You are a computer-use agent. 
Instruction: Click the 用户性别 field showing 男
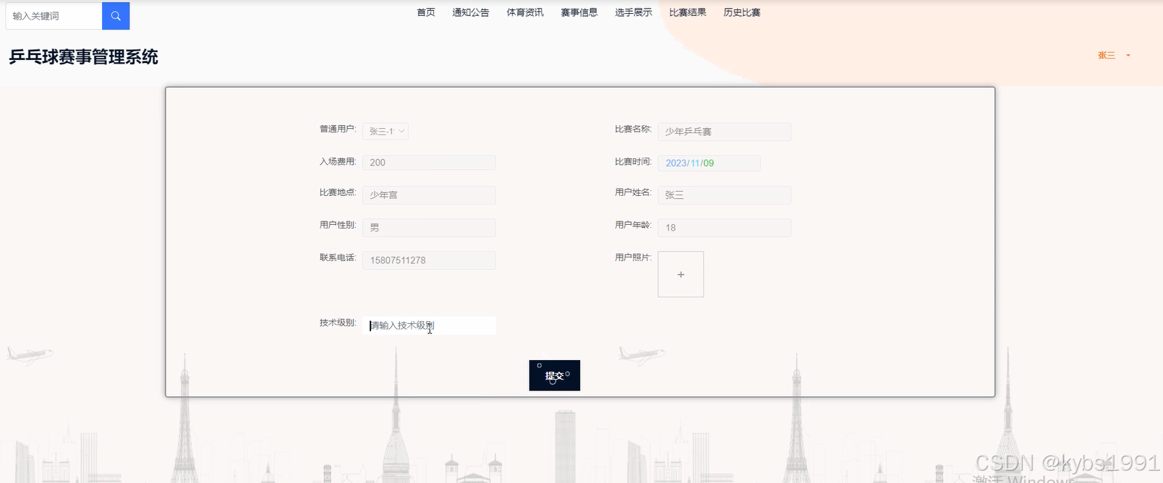pos(429,227)
